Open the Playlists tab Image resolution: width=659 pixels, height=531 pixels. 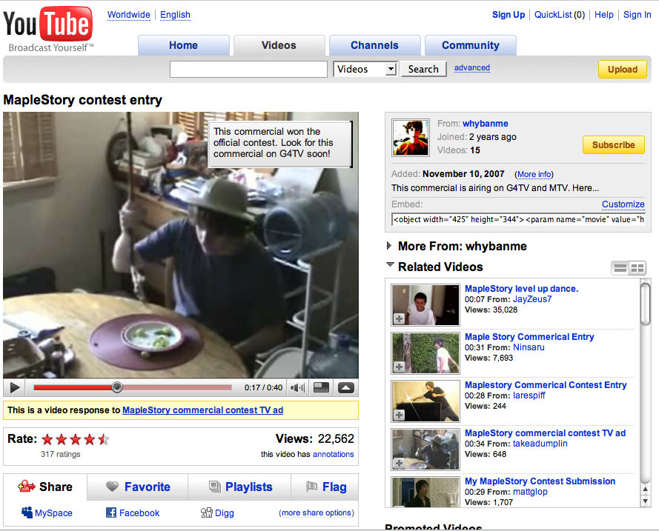[x=240, y=487]
